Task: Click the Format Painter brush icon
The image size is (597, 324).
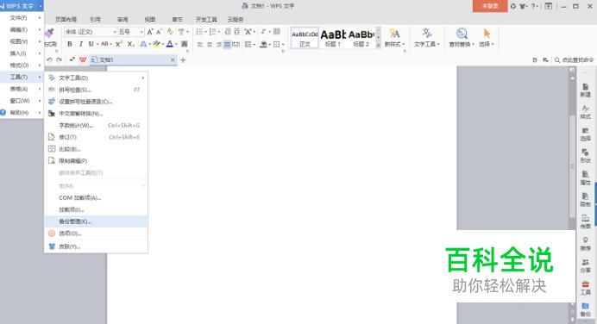Action: point(49,34)
